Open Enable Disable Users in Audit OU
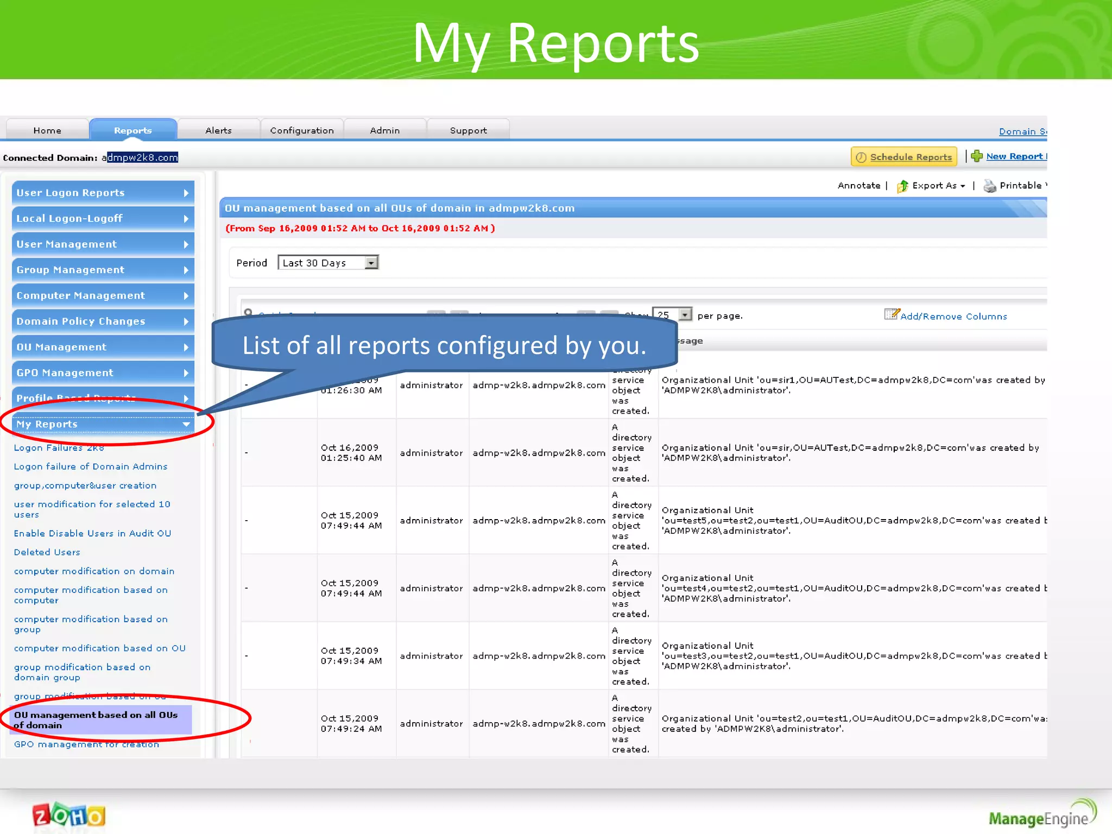This screenshot has width=1112, height=834. (93, 533)
